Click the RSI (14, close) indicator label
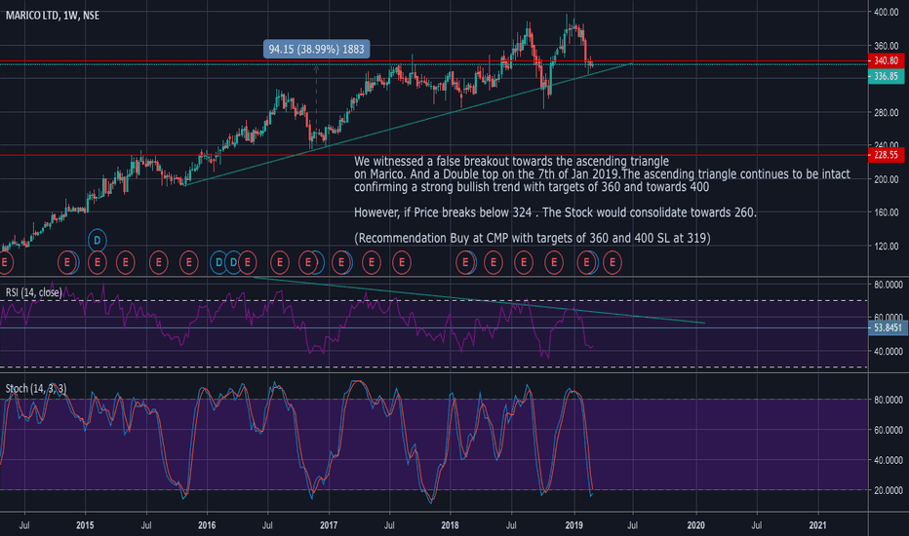The image size is (909, 536). click(33, 292)
